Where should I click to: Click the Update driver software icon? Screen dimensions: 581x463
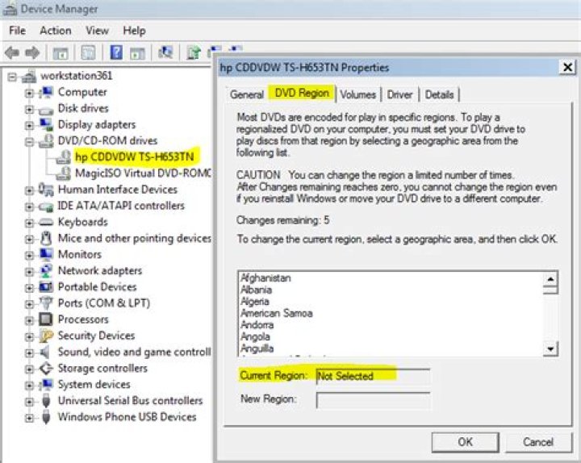(x=193, y=53)
